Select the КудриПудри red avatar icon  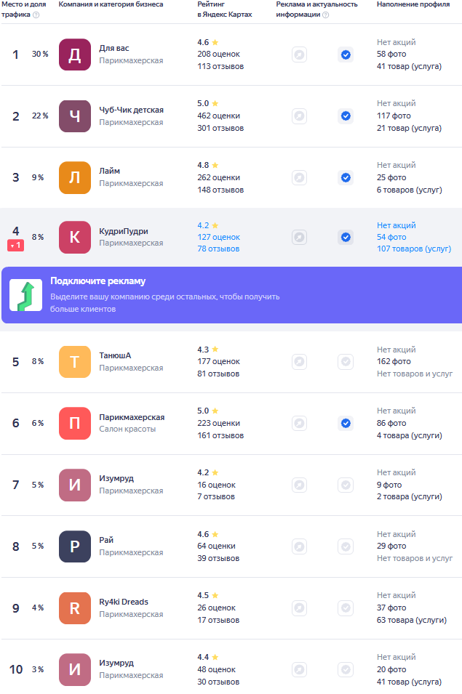(x=74, y=237)
